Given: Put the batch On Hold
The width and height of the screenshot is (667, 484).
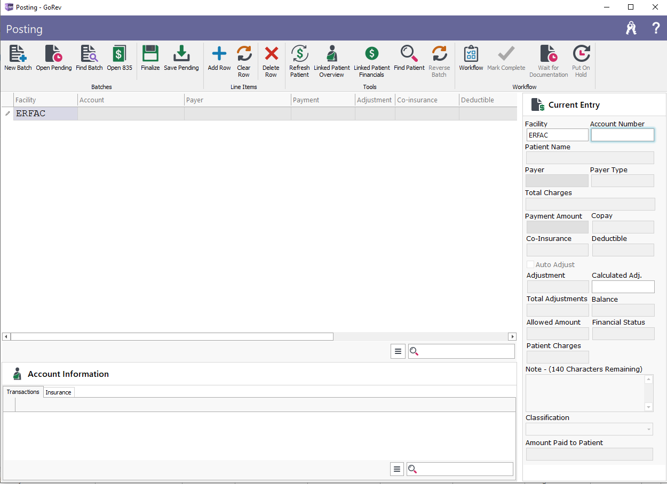Looking at the screenshot, I should coord(581,61).
